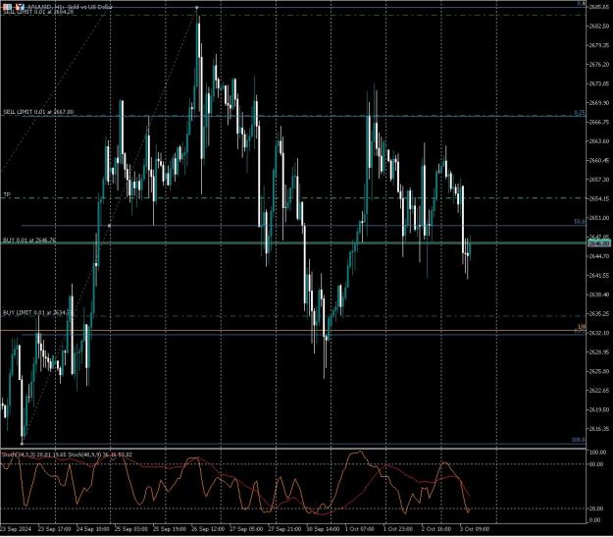Click the 20.00 level on the stochastic scale
This screenshot has width=613, height=537.
click(x=595, y=509)
